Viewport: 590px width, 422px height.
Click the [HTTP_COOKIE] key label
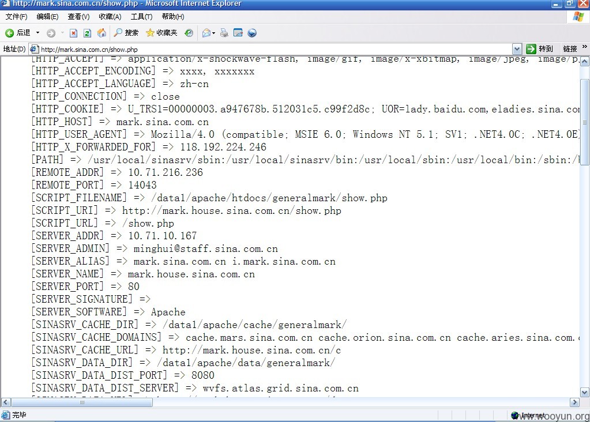(67, 109)
